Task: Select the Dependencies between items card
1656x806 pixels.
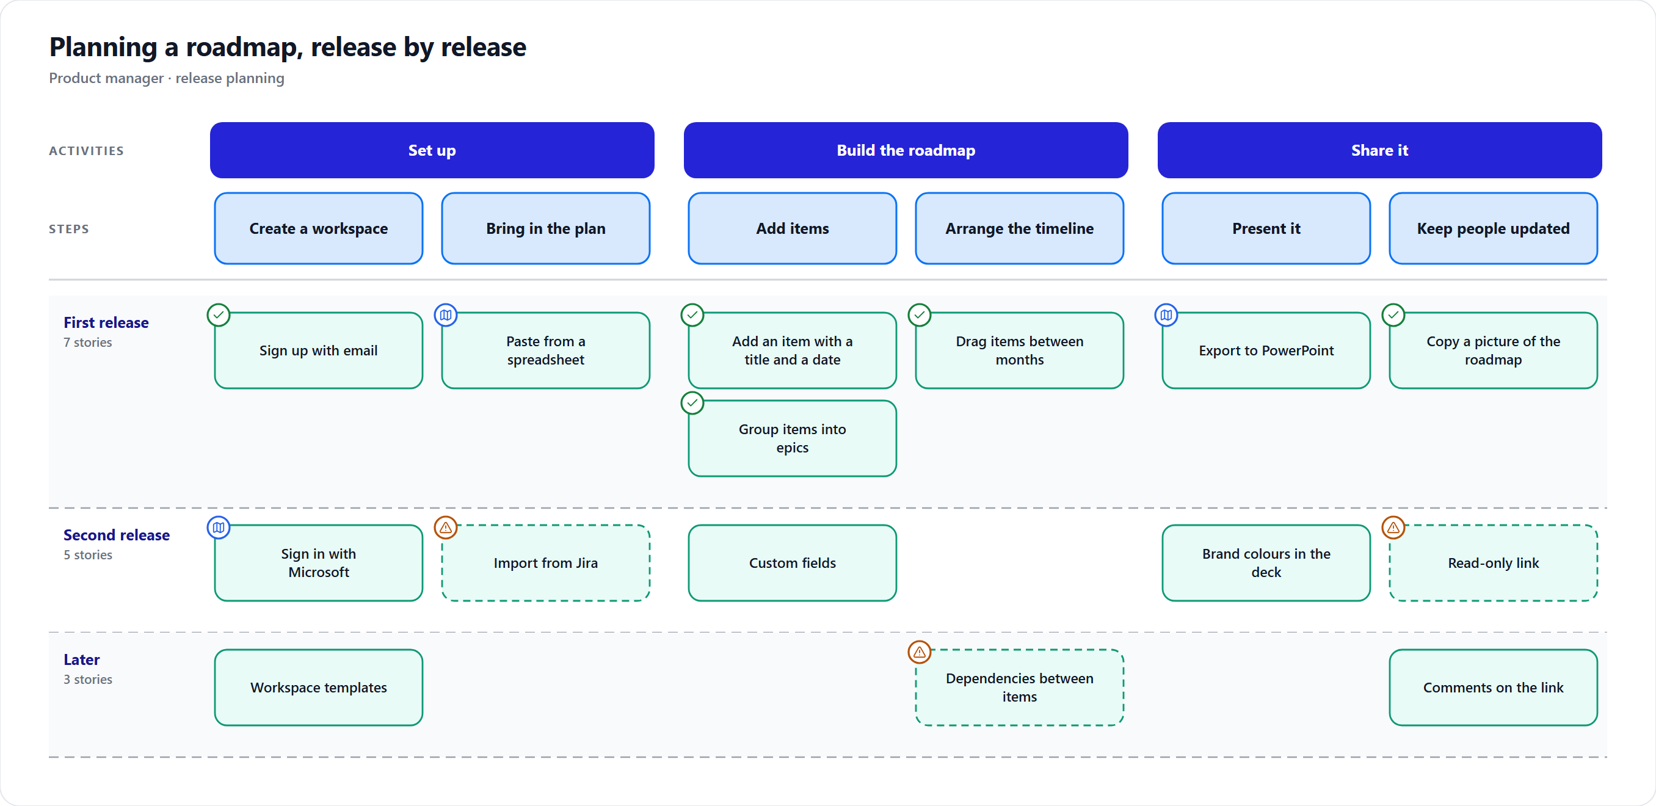Action: [x=1020, y=688]
